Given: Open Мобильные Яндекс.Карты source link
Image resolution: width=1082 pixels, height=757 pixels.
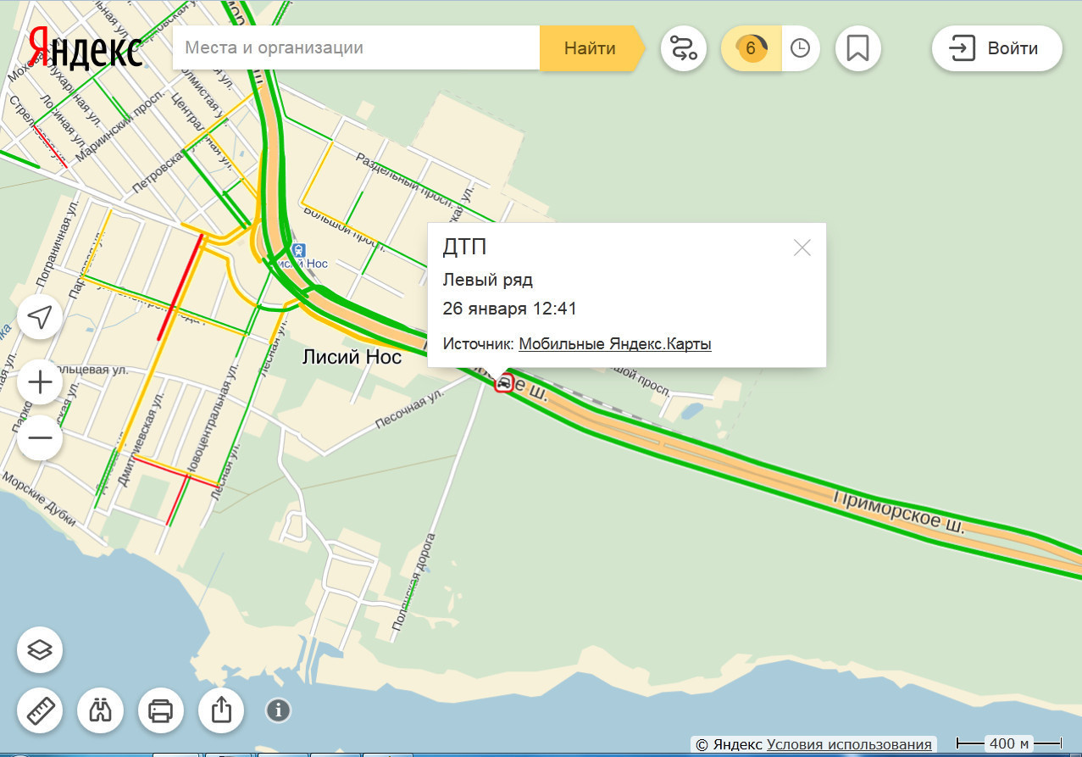Looking at the screenshot, I should [x=615, y=344].
